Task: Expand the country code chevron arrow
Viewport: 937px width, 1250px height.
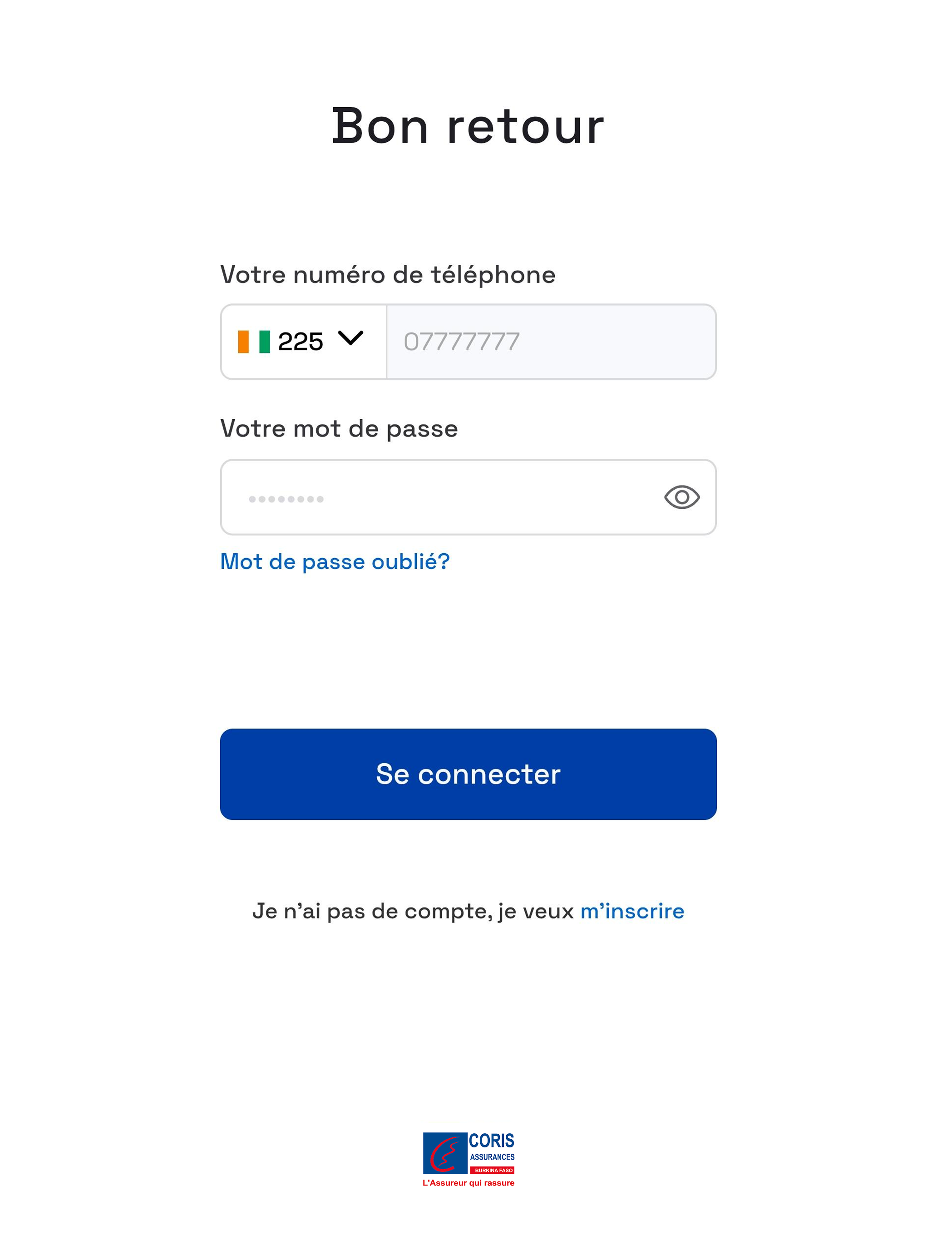Action: (350, 338)
